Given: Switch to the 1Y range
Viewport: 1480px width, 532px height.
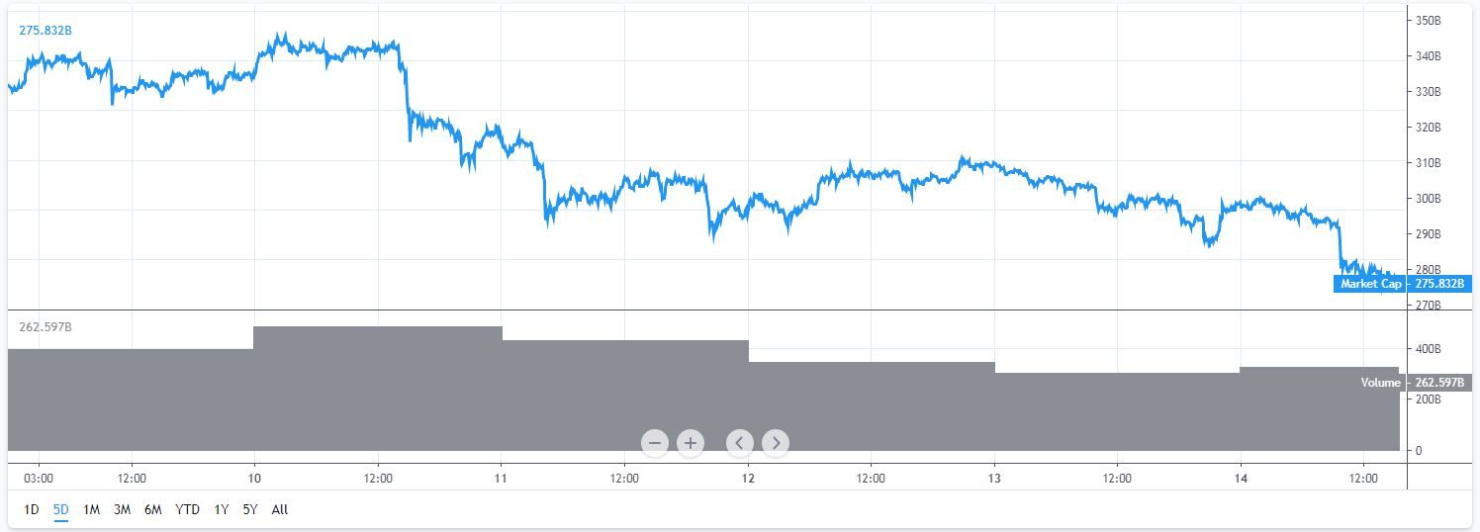Looking at the screenshot, I should (x=221, y=510).
